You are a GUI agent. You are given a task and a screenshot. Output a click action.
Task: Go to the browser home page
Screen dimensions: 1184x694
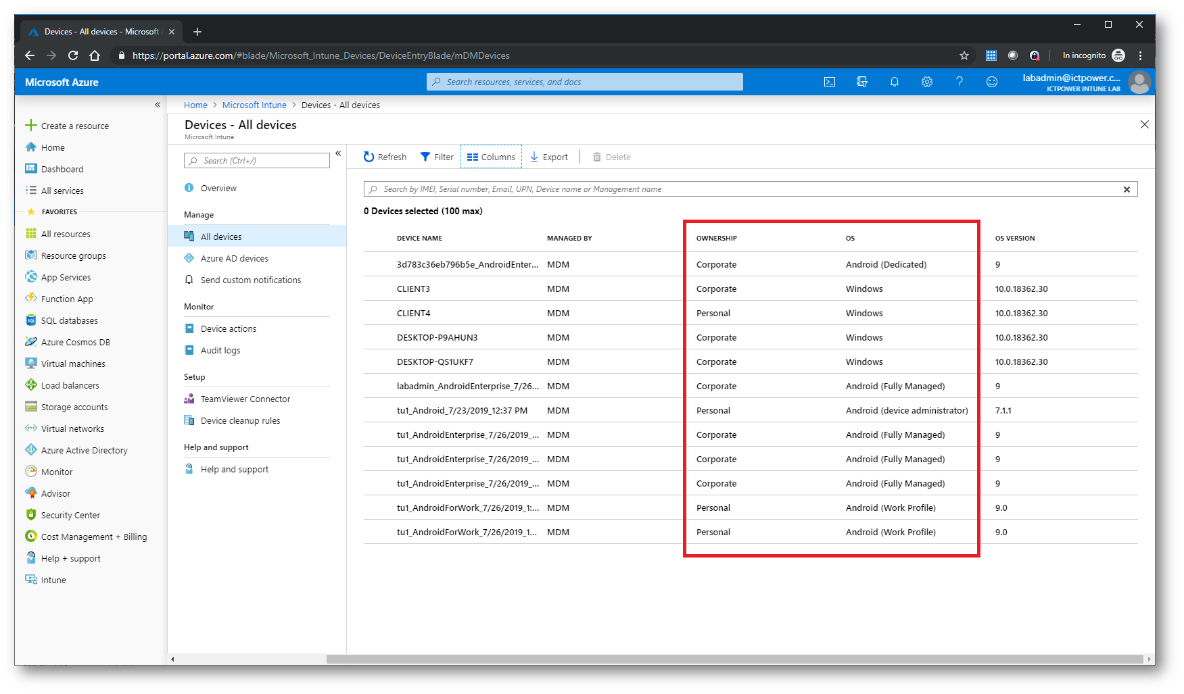(x=95, y=55)
